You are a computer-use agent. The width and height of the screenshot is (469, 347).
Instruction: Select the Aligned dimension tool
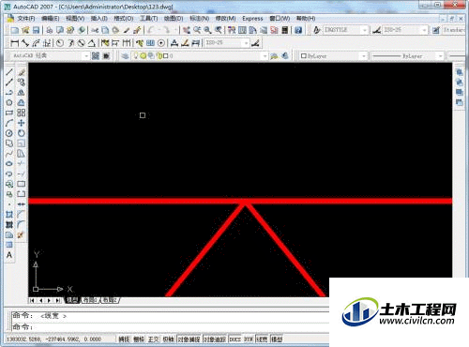pyautogui.click(x=25, y=43)
